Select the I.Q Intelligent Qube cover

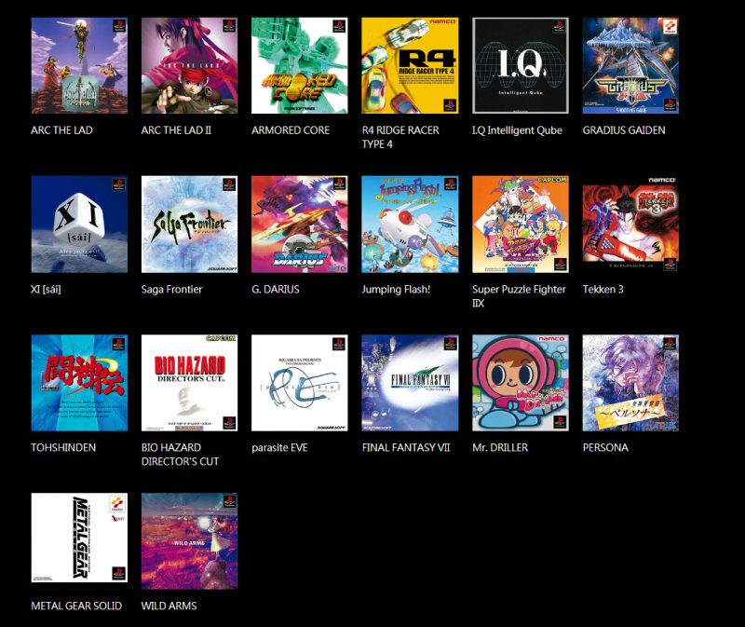click(521, 65)
